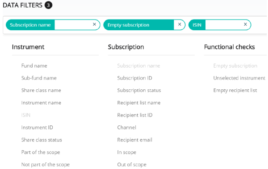Add the Share class status filter
Screen dimensions: 268x169
tap(42, 140)
